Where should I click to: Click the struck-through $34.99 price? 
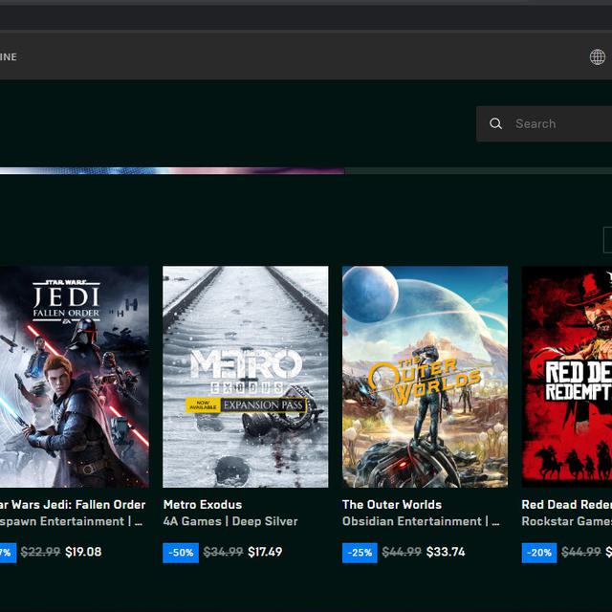tap(223, 552)
